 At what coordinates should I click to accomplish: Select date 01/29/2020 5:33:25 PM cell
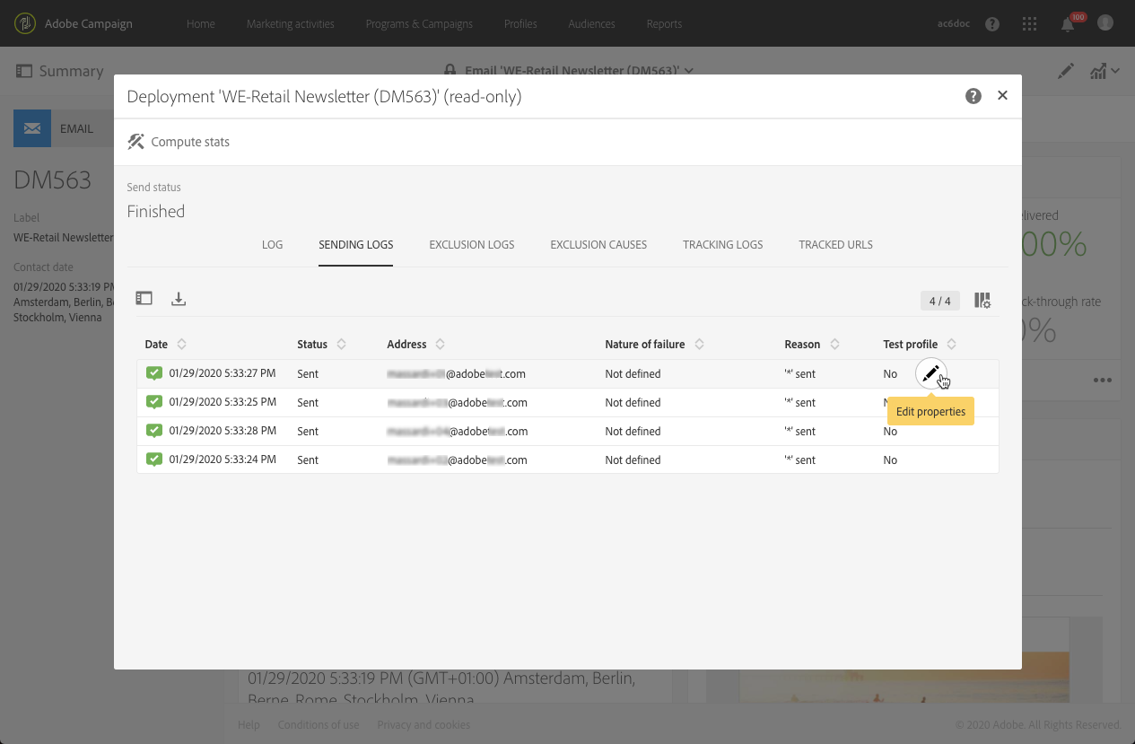(223, 402)
